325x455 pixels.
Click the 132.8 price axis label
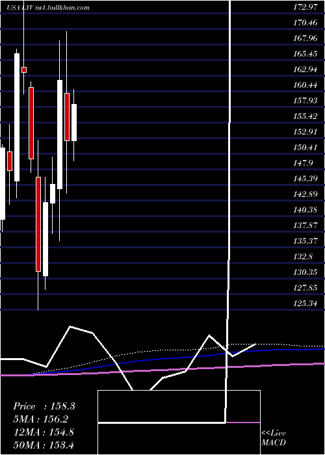coord(304,257)
